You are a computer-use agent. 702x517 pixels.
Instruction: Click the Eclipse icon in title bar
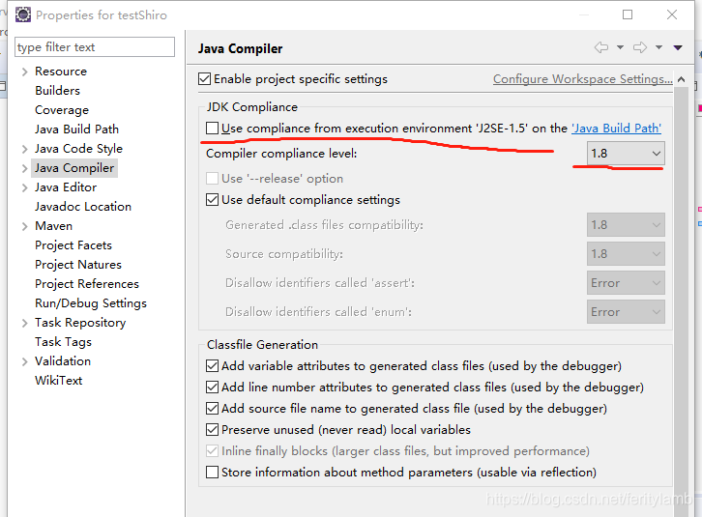pyautogui.click(x=23, y=14)
